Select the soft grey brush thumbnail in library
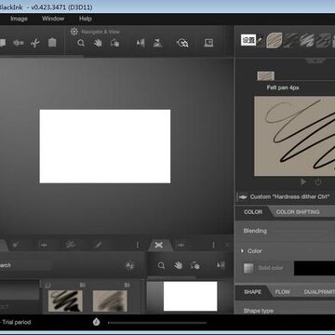The image size is (335, 335). [x=110, y=301]
